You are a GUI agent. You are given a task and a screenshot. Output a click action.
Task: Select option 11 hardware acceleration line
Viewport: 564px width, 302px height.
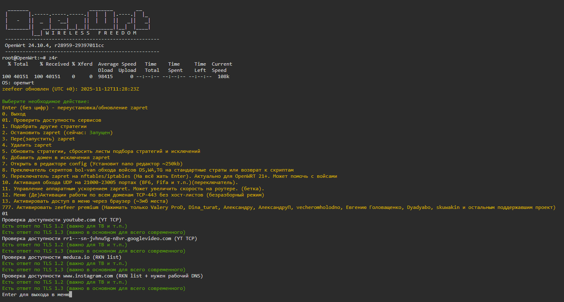(133, 189)
